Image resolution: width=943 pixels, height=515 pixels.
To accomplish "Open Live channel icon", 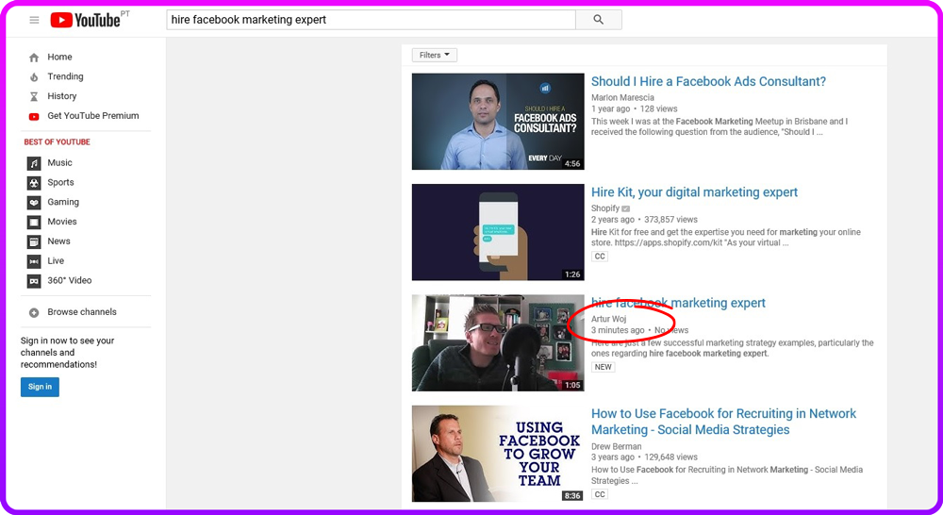I will [34, 261].
